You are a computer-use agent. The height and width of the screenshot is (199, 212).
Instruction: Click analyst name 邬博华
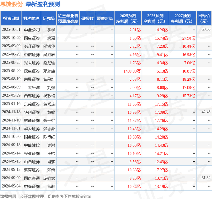49,47
